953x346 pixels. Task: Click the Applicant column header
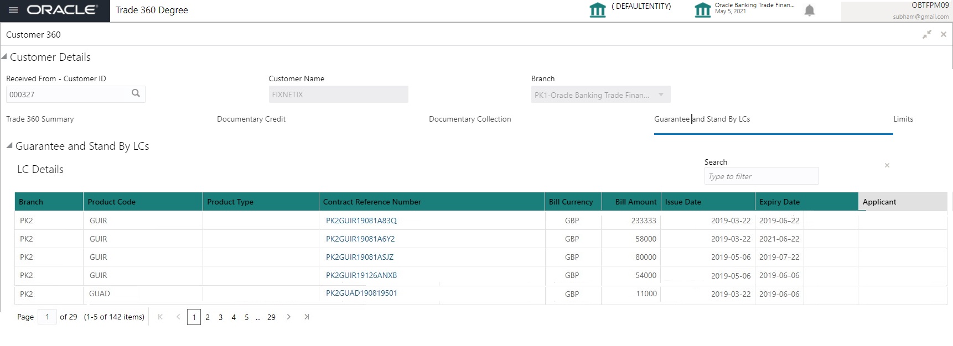coord(903,202)
